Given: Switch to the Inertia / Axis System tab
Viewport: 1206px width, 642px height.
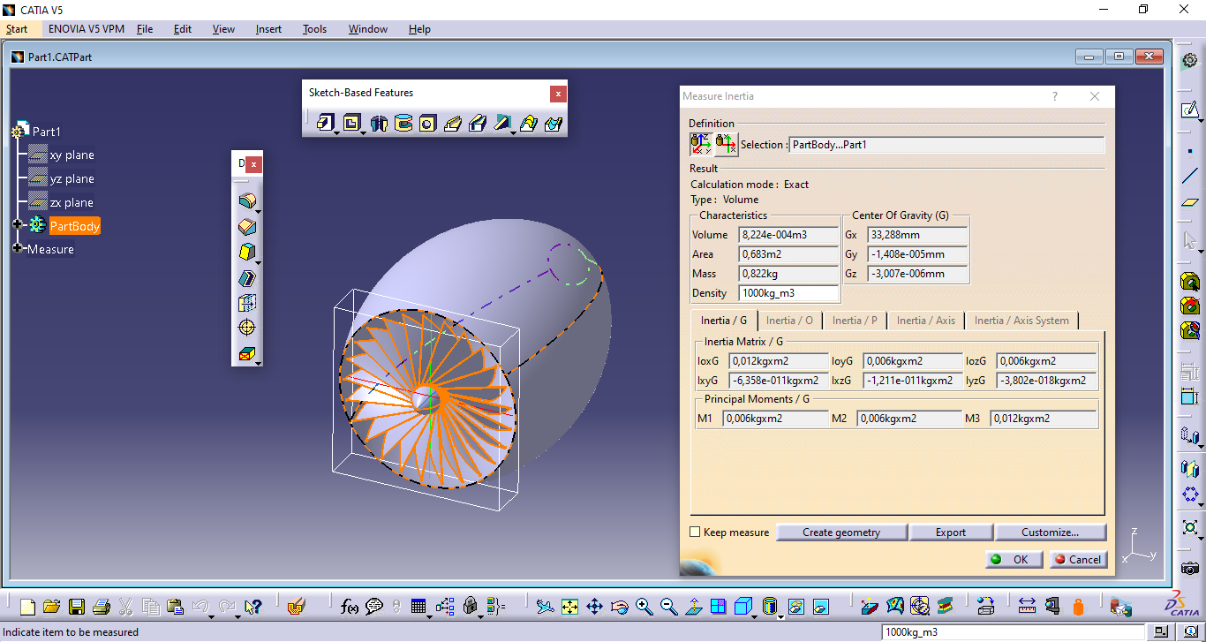Looking at the screenshot, I should point(1021,321).
